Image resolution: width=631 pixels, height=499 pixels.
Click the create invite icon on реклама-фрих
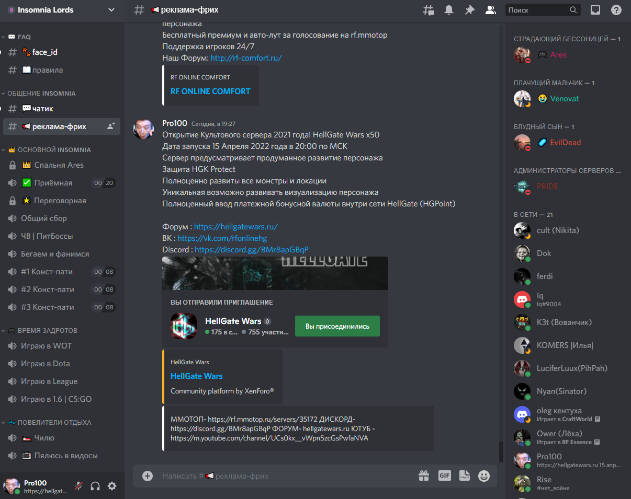pyautogui.click(x=111, y=126)
